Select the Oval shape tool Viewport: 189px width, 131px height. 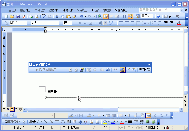pos(63,122)
